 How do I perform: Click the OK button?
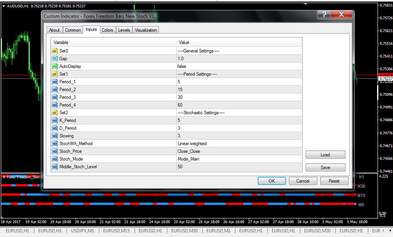pyautogui.click(x=272, y=181)
